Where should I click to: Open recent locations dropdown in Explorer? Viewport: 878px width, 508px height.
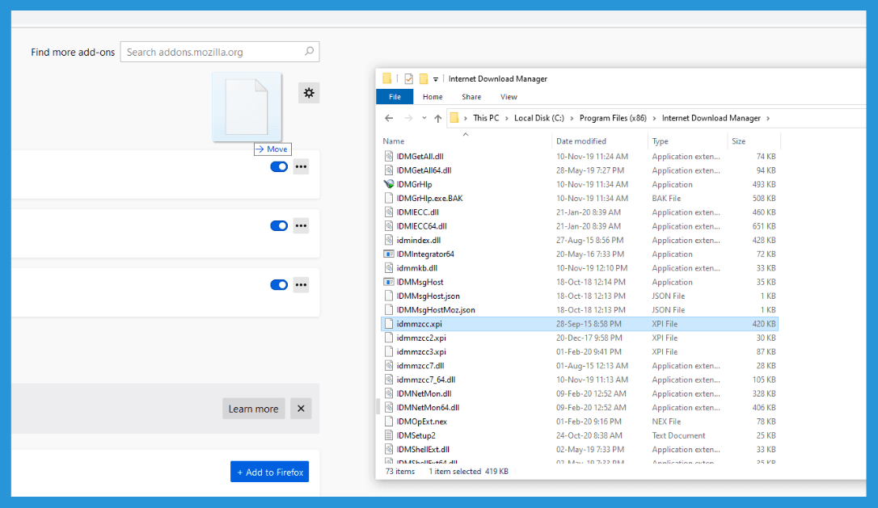424,118
